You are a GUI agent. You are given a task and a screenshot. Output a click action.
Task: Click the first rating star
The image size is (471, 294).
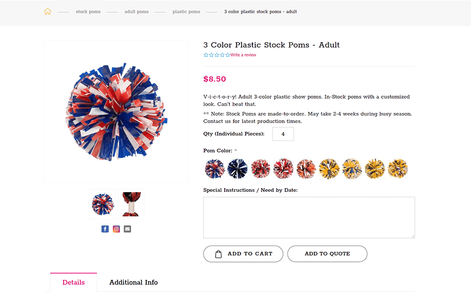tap(205, 54)
